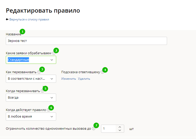Expand the 'В любое время' dropdown
Screen dimensions: 196x139
pyautogui.click(x=31, y=117)
